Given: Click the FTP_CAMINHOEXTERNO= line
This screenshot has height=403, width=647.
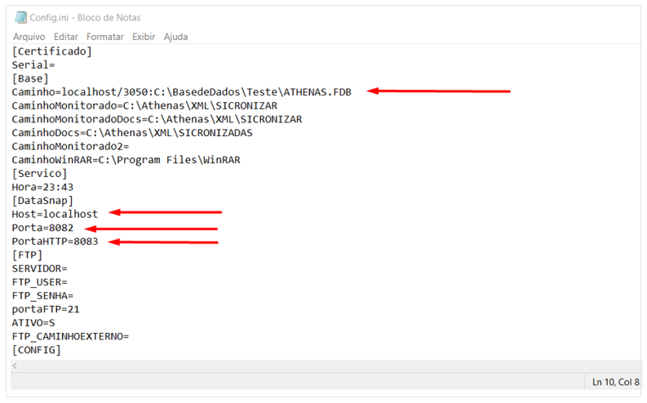Looking at the screenshot, I should pos(70,336).
